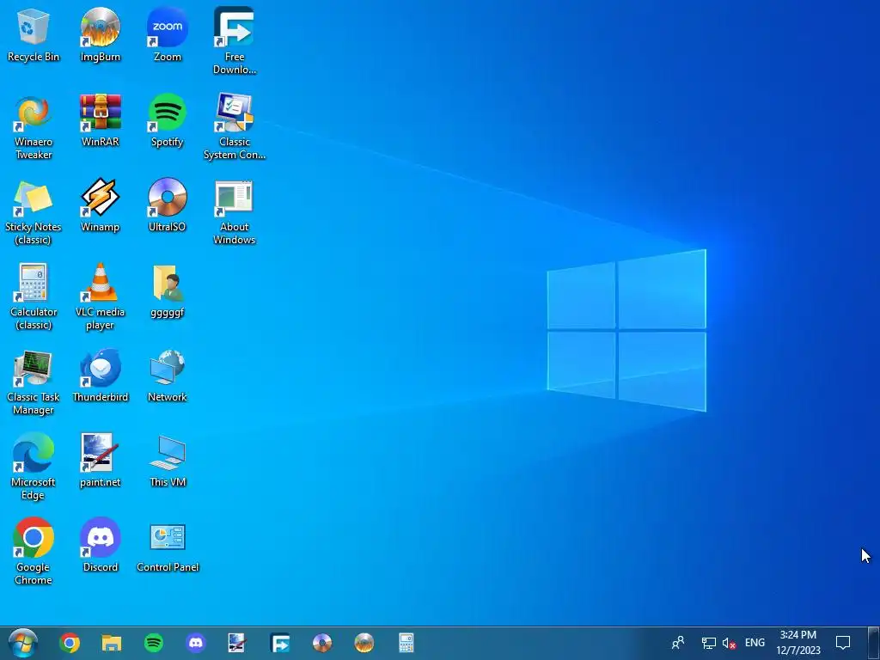Open the This VM desktop icon
This screenshot has width=880, height=660.
(168, 461)
